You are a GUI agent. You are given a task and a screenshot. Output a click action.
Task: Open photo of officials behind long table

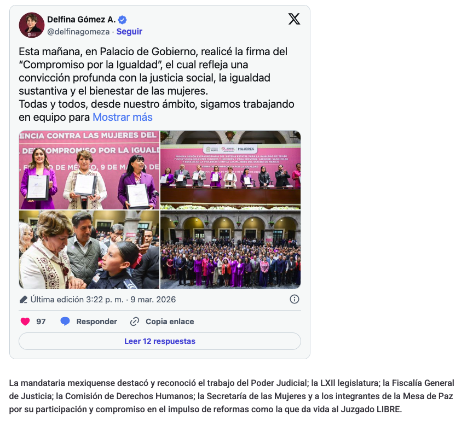coord(230,170)
